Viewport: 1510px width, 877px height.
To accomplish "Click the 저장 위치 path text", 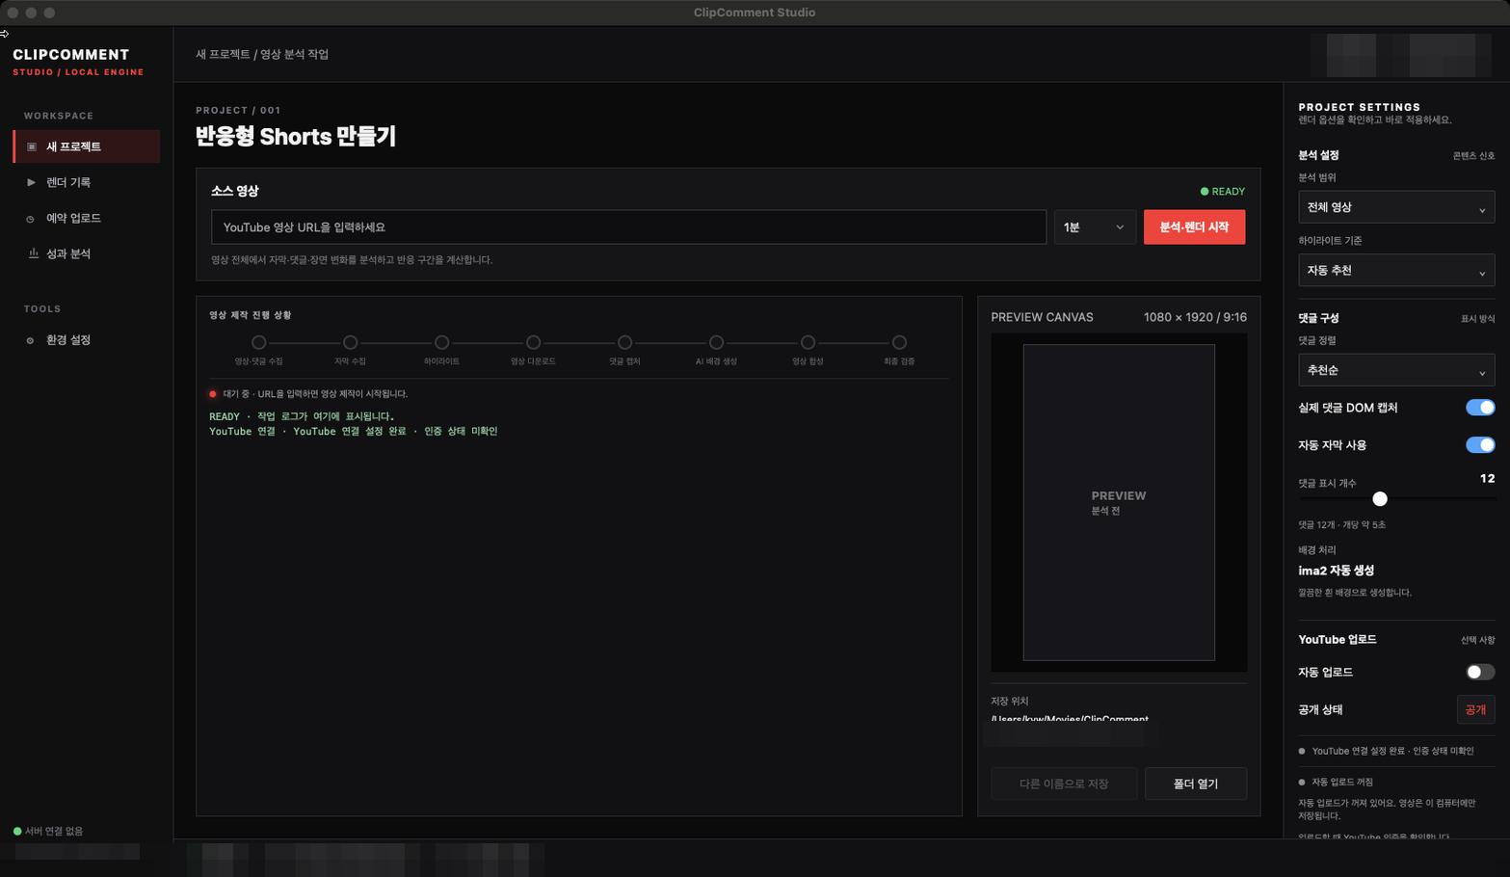I will [x=1070, y=719].
